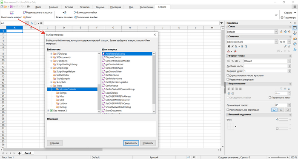Align cell content to top icon
The width and height of the screenshot is (298, 159).
(x=281, y=89)
